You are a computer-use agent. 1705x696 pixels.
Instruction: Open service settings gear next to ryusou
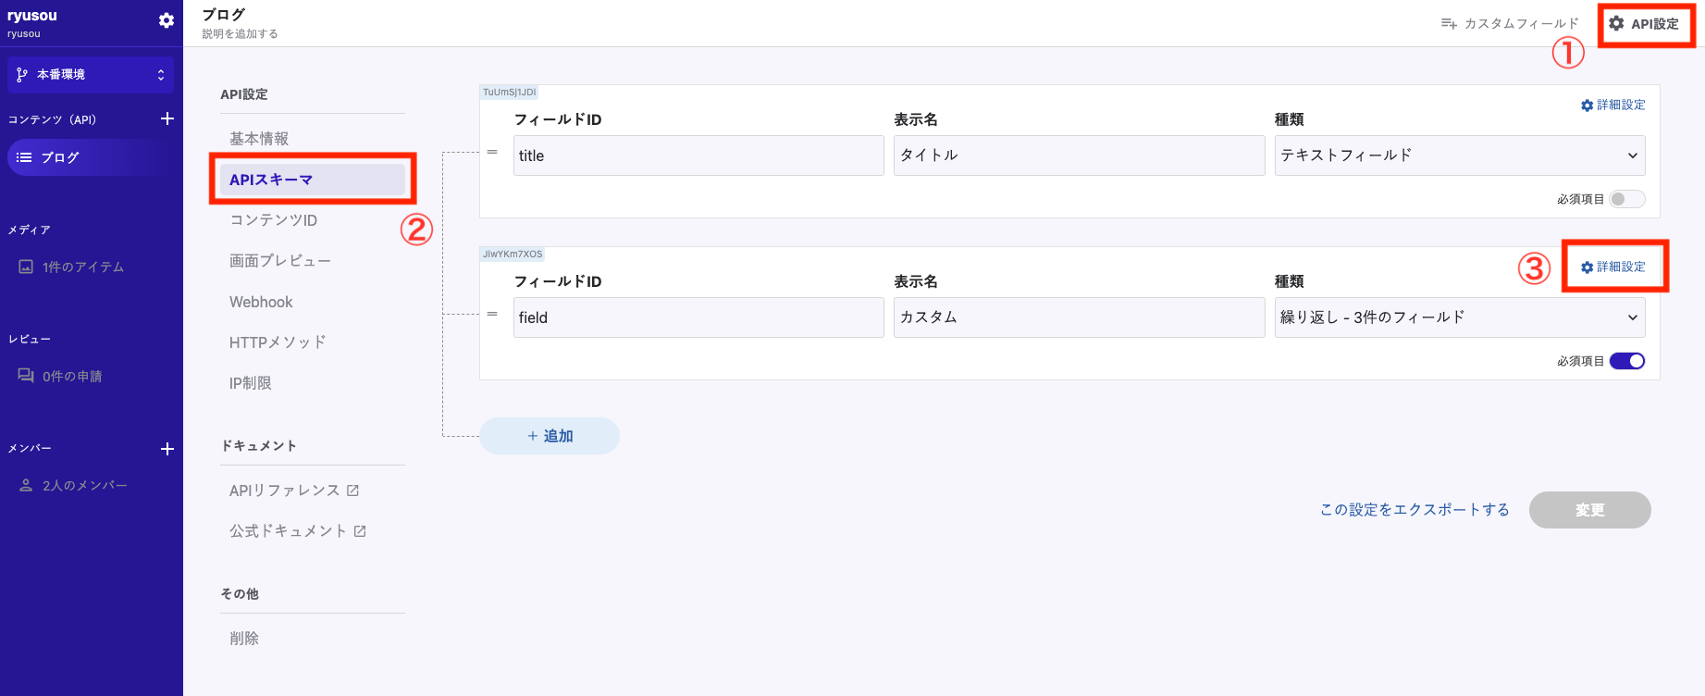tap(167, 20)
